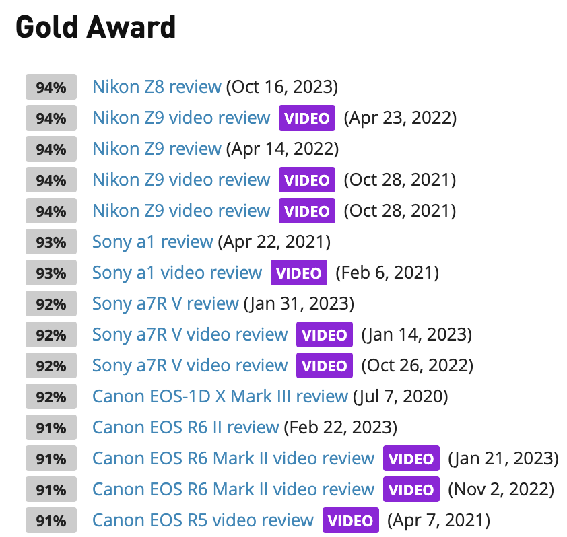This screenshot has height=537, width=567.
Task: Click the 94% score badge beside Nikon Z8 review
Action: 51,87
